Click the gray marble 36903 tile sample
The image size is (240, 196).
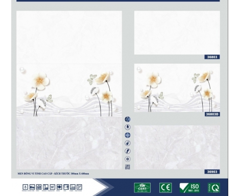click(177, 147)
